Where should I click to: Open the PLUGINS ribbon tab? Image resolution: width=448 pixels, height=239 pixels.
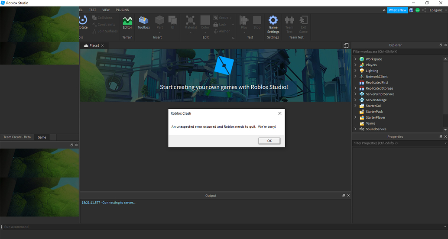pyautogui.click(x=122, y=10)
